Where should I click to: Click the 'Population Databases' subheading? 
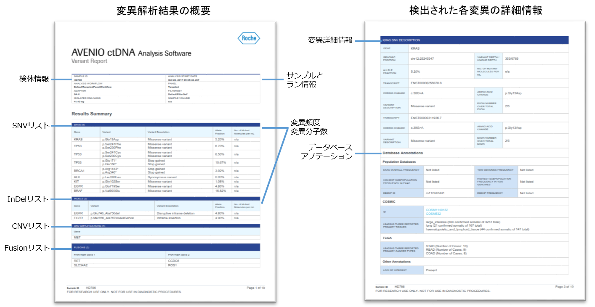399,161
